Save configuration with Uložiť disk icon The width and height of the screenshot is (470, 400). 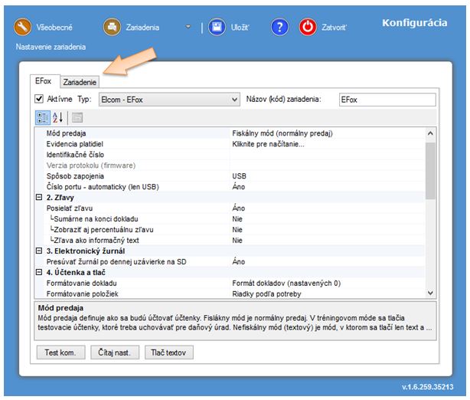click(x=217, y=27)
